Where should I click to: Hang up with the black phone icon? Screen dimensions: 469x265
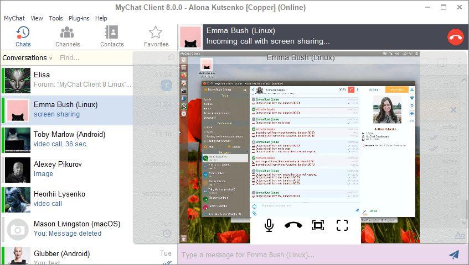click(293, 225)
